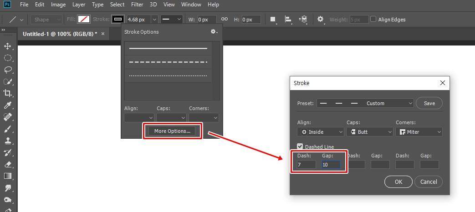Open the stroke type line dropdown
The width and height of the screenshot is (475, 212).
coord(171,20)
